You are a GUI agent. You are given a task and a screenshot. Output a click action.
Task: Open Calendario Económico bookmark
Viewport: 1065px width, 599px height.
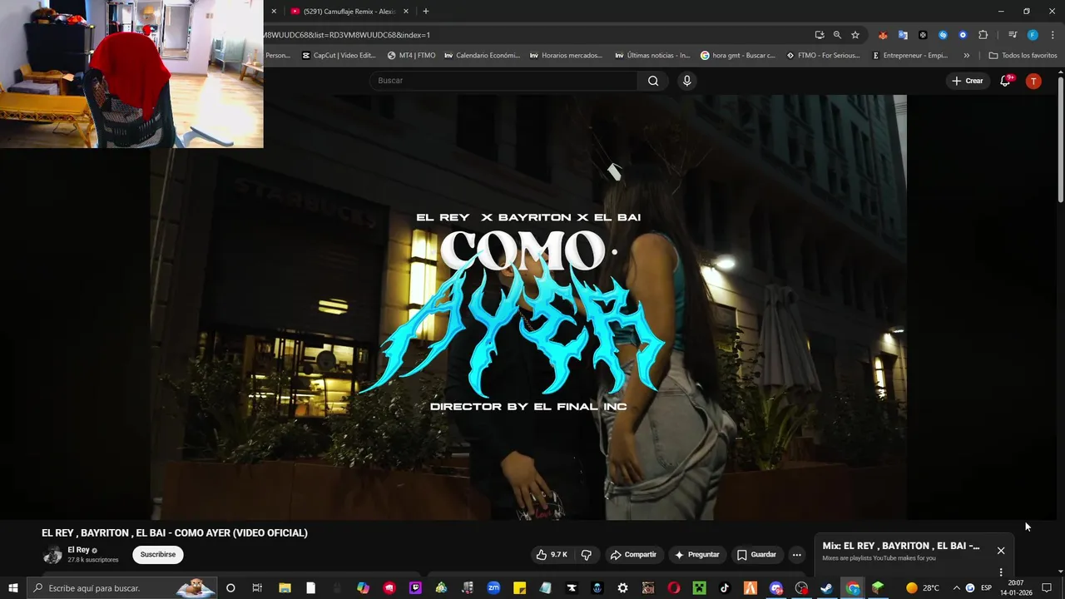pyautogui.click(x=483, y=56)
